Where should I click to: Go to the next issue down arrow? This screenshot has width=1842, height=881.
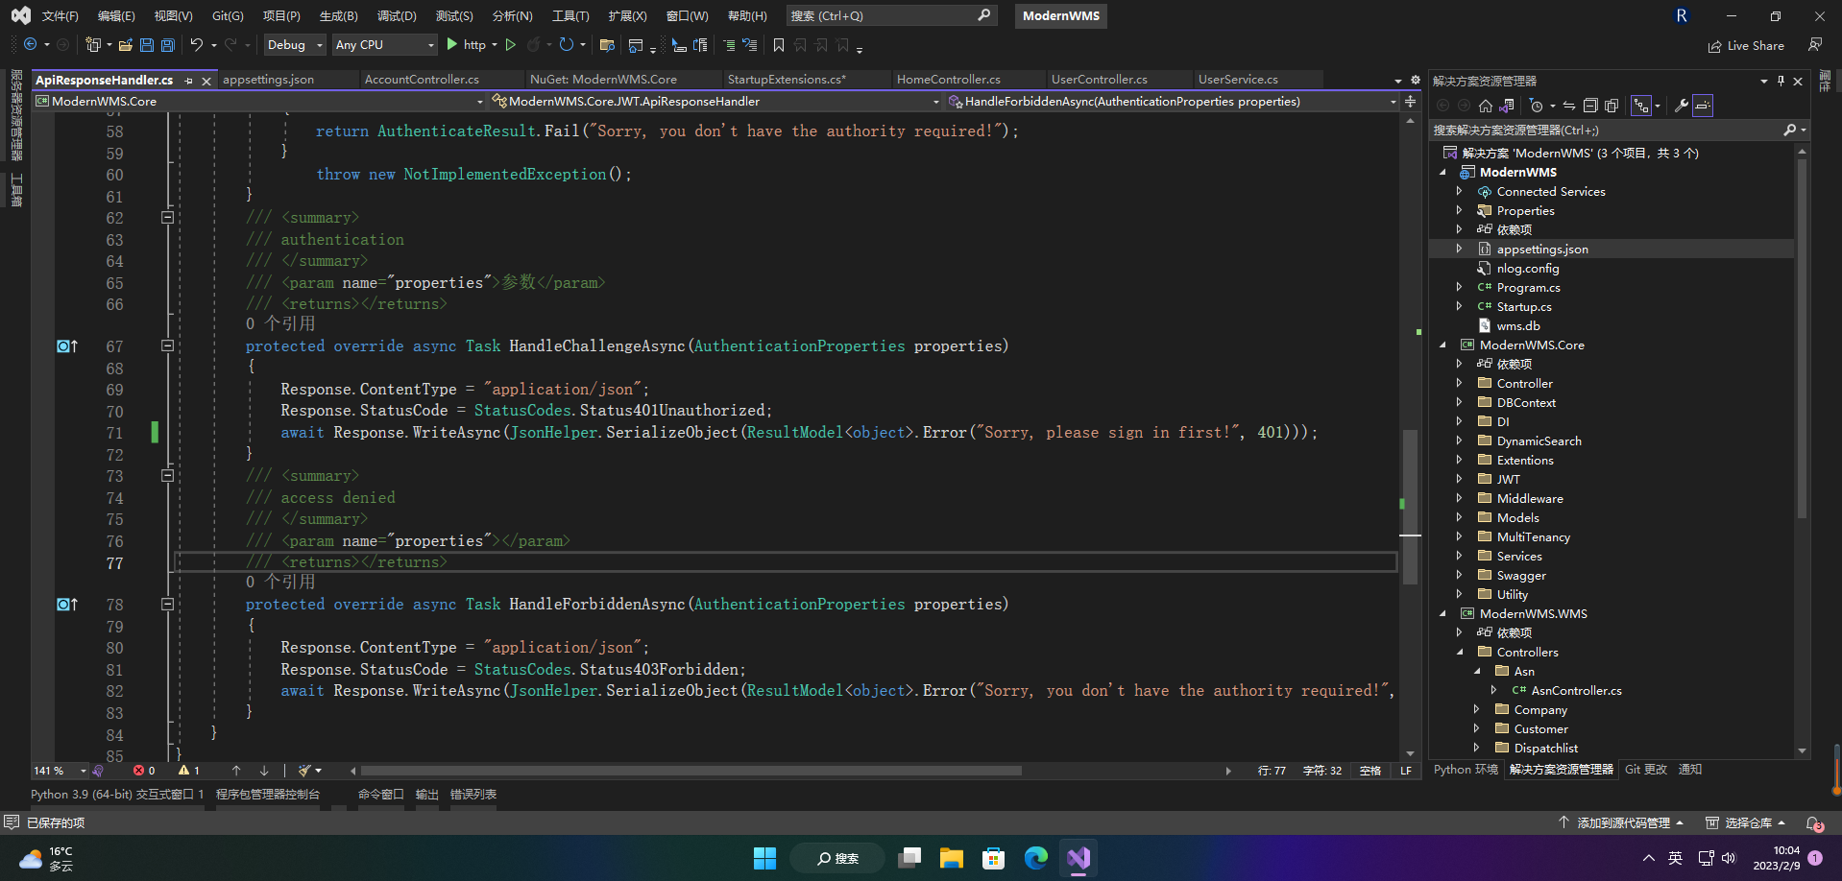(x=264, y=771)
